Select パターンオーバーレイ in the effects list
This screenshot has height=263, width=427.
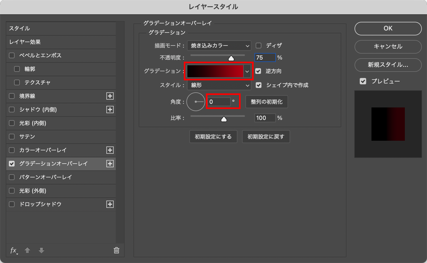[46, 177]
